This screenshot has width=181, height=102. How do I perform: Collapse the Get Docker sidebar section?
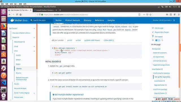point(34,29)
